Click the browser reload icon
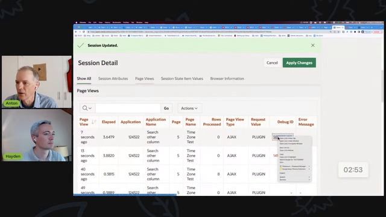Screen dimensions: 386x217 click(84, 32)
